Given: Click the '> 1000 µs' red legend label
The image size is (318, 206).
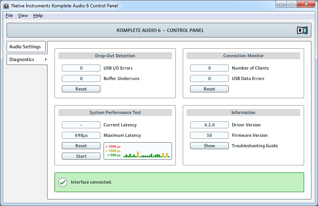Looking at the screenshot, I should pyautogui.click(x=113, y=146).
